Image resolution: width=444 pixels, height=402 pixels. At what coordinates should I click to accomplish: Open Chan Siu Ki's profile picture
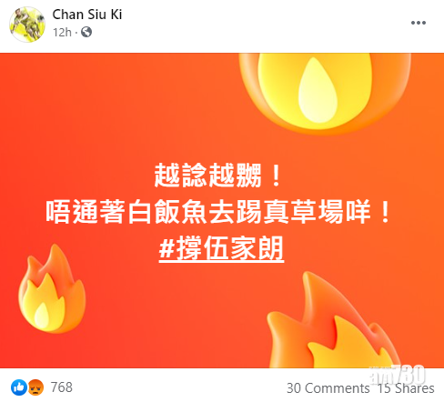(27, 25)
